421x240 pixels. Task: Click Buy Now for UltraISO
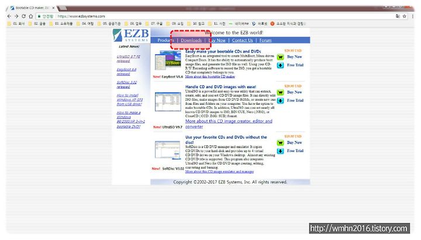point(295,92)
